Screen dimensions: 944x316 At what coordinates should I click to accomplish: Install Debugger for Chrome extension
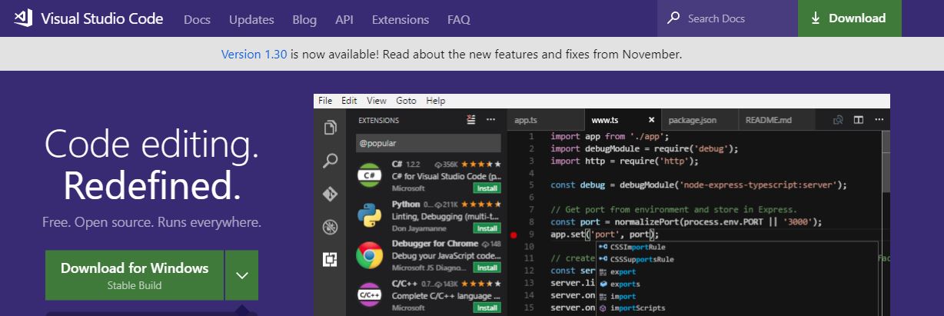(x=487, y=268)
